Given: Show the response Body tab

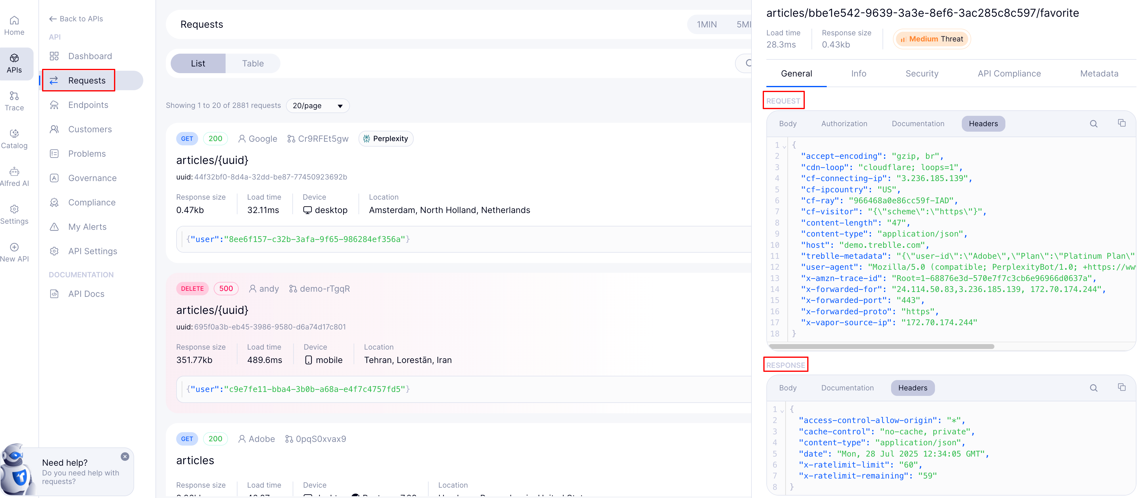Looking at the screenshot, I should pos(788,388).
